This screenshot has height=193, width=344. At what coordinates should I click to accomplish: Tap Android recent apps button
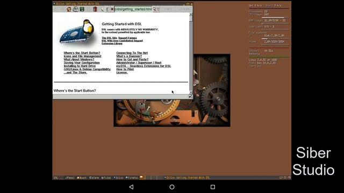213,187
